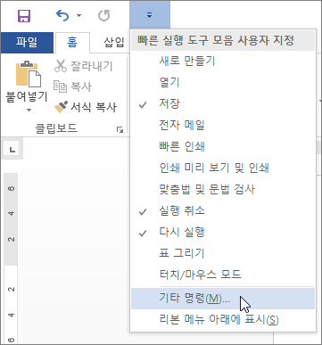Enable 인쇄 미리 보기 및 인쇄 option

(223, 168)
